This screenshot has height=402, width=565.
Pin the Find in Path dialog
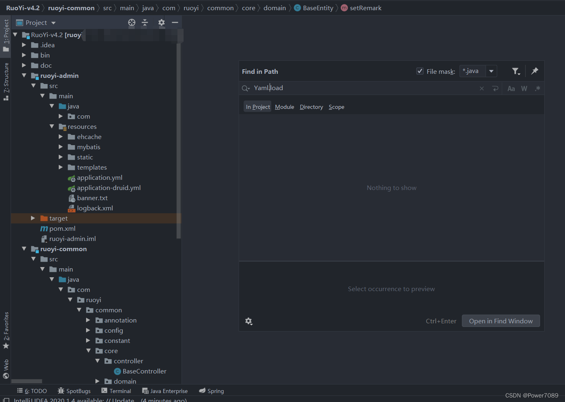click(535, 71)
